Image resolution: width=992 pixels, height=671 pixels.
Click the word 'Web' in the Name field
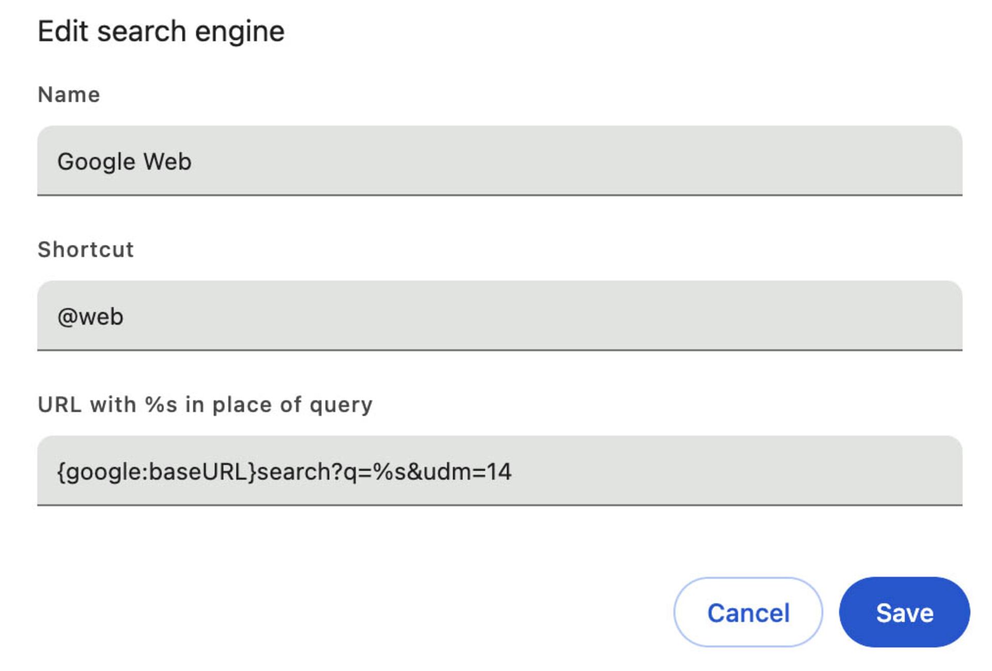pyautogui.click(x=167, y=162)
